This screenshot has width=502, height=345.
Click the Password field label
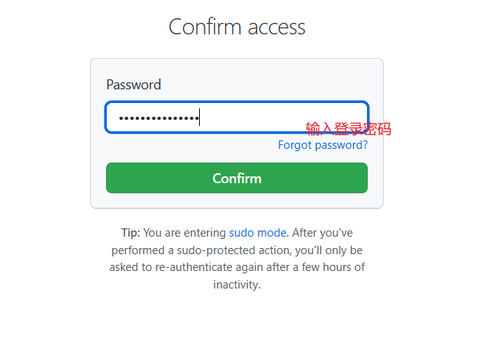[x=134, y=85]
